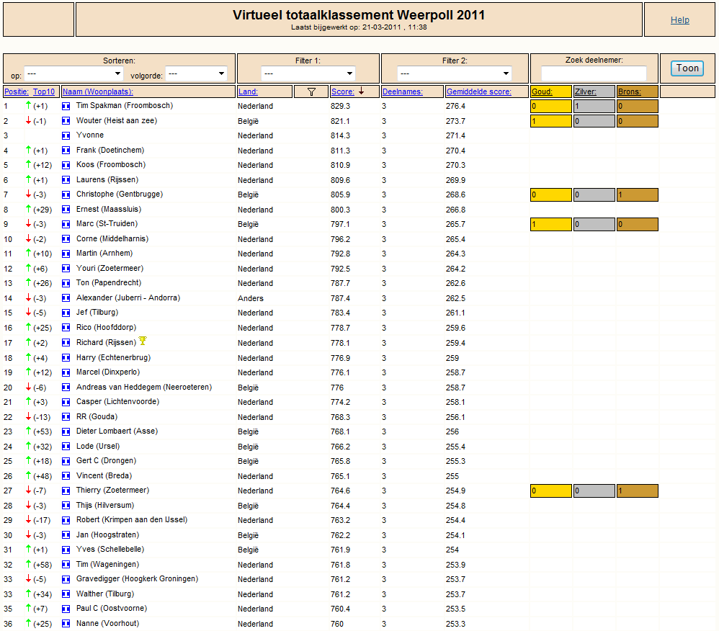Click the blue icon beside Alexander (Juberri - Andorra)
Viewport: 719px width, 631px height.
coord(66,298)
